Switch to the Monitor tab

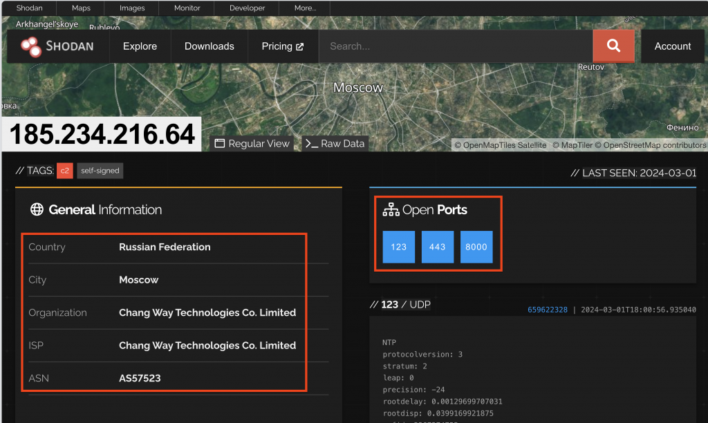click(186, 8)
